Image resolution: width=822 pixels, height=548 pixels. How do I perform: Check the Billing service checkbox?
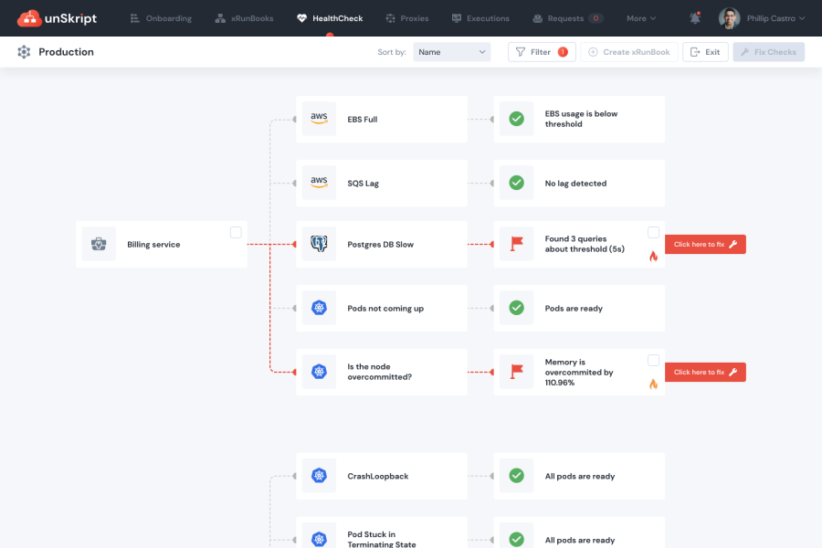pyautogui.click(x=236, y=232)
